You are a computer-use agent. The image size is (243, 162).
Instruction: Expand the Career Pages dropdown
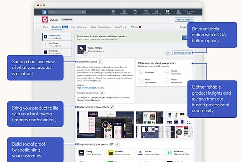pyautogui.click(x=79, y=27)
